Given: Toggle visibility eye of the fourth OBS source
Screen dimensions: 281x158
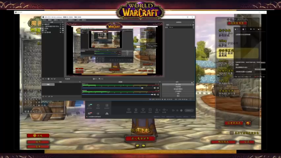Looking at the screenshot, I should 60,30.
